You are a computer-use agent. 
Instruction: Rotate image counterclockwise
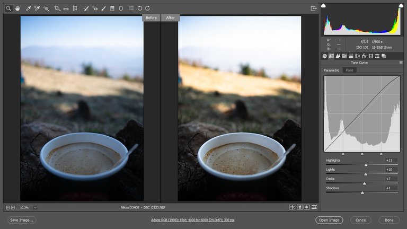(x=140, y=8)
